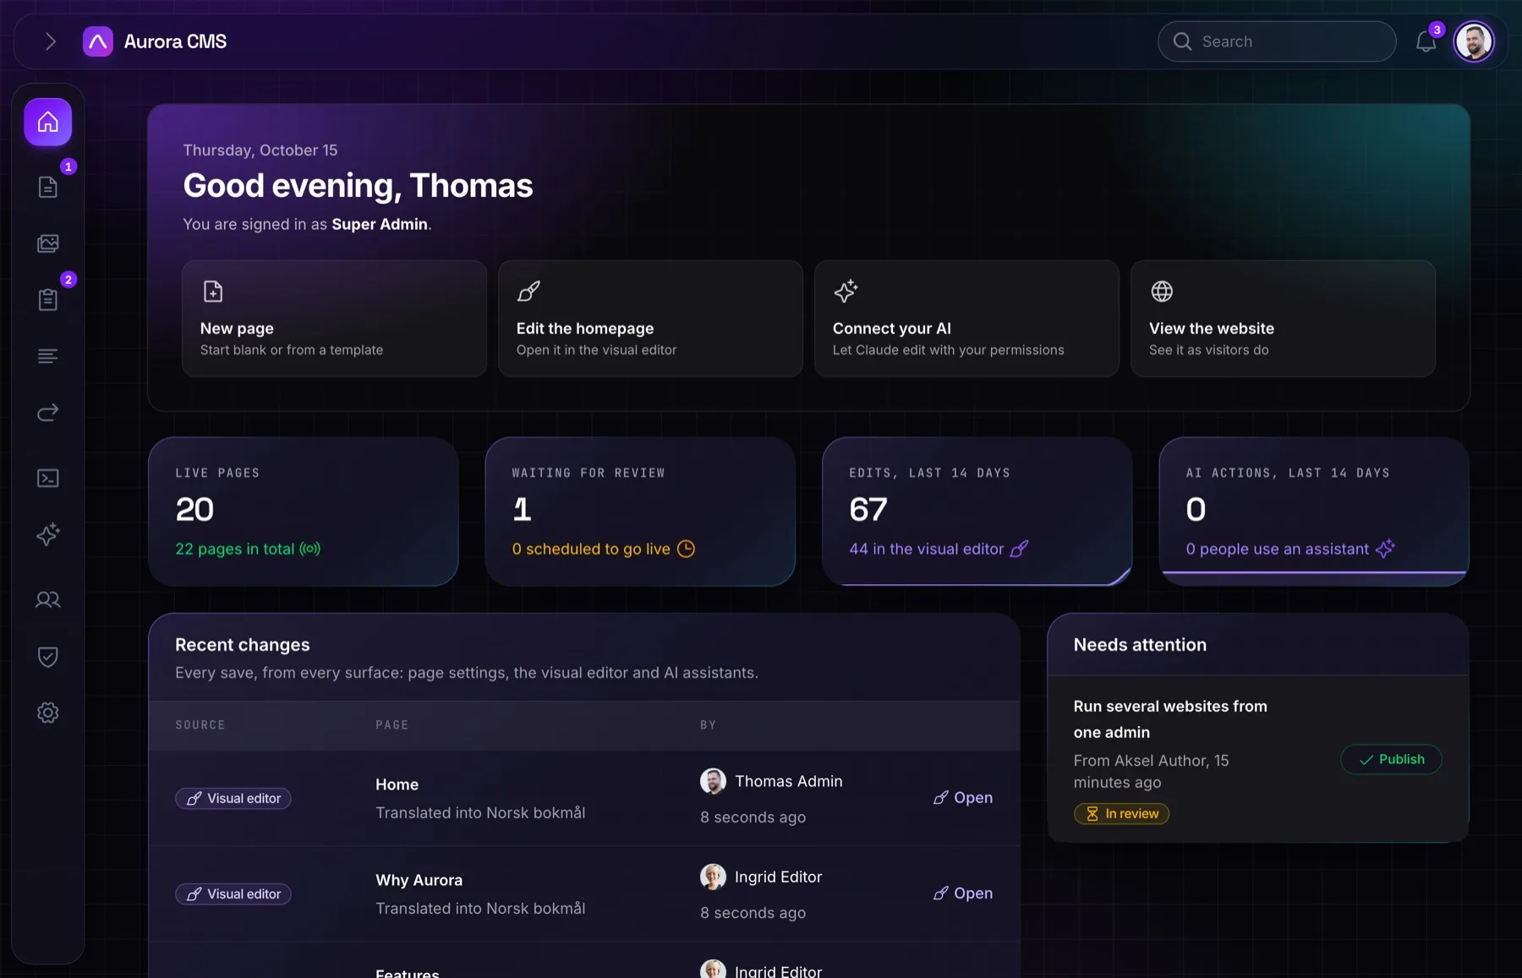Click Visual editor tag in the Why Aurora row
Screen dimensions: 1522x978
point(233,893)
